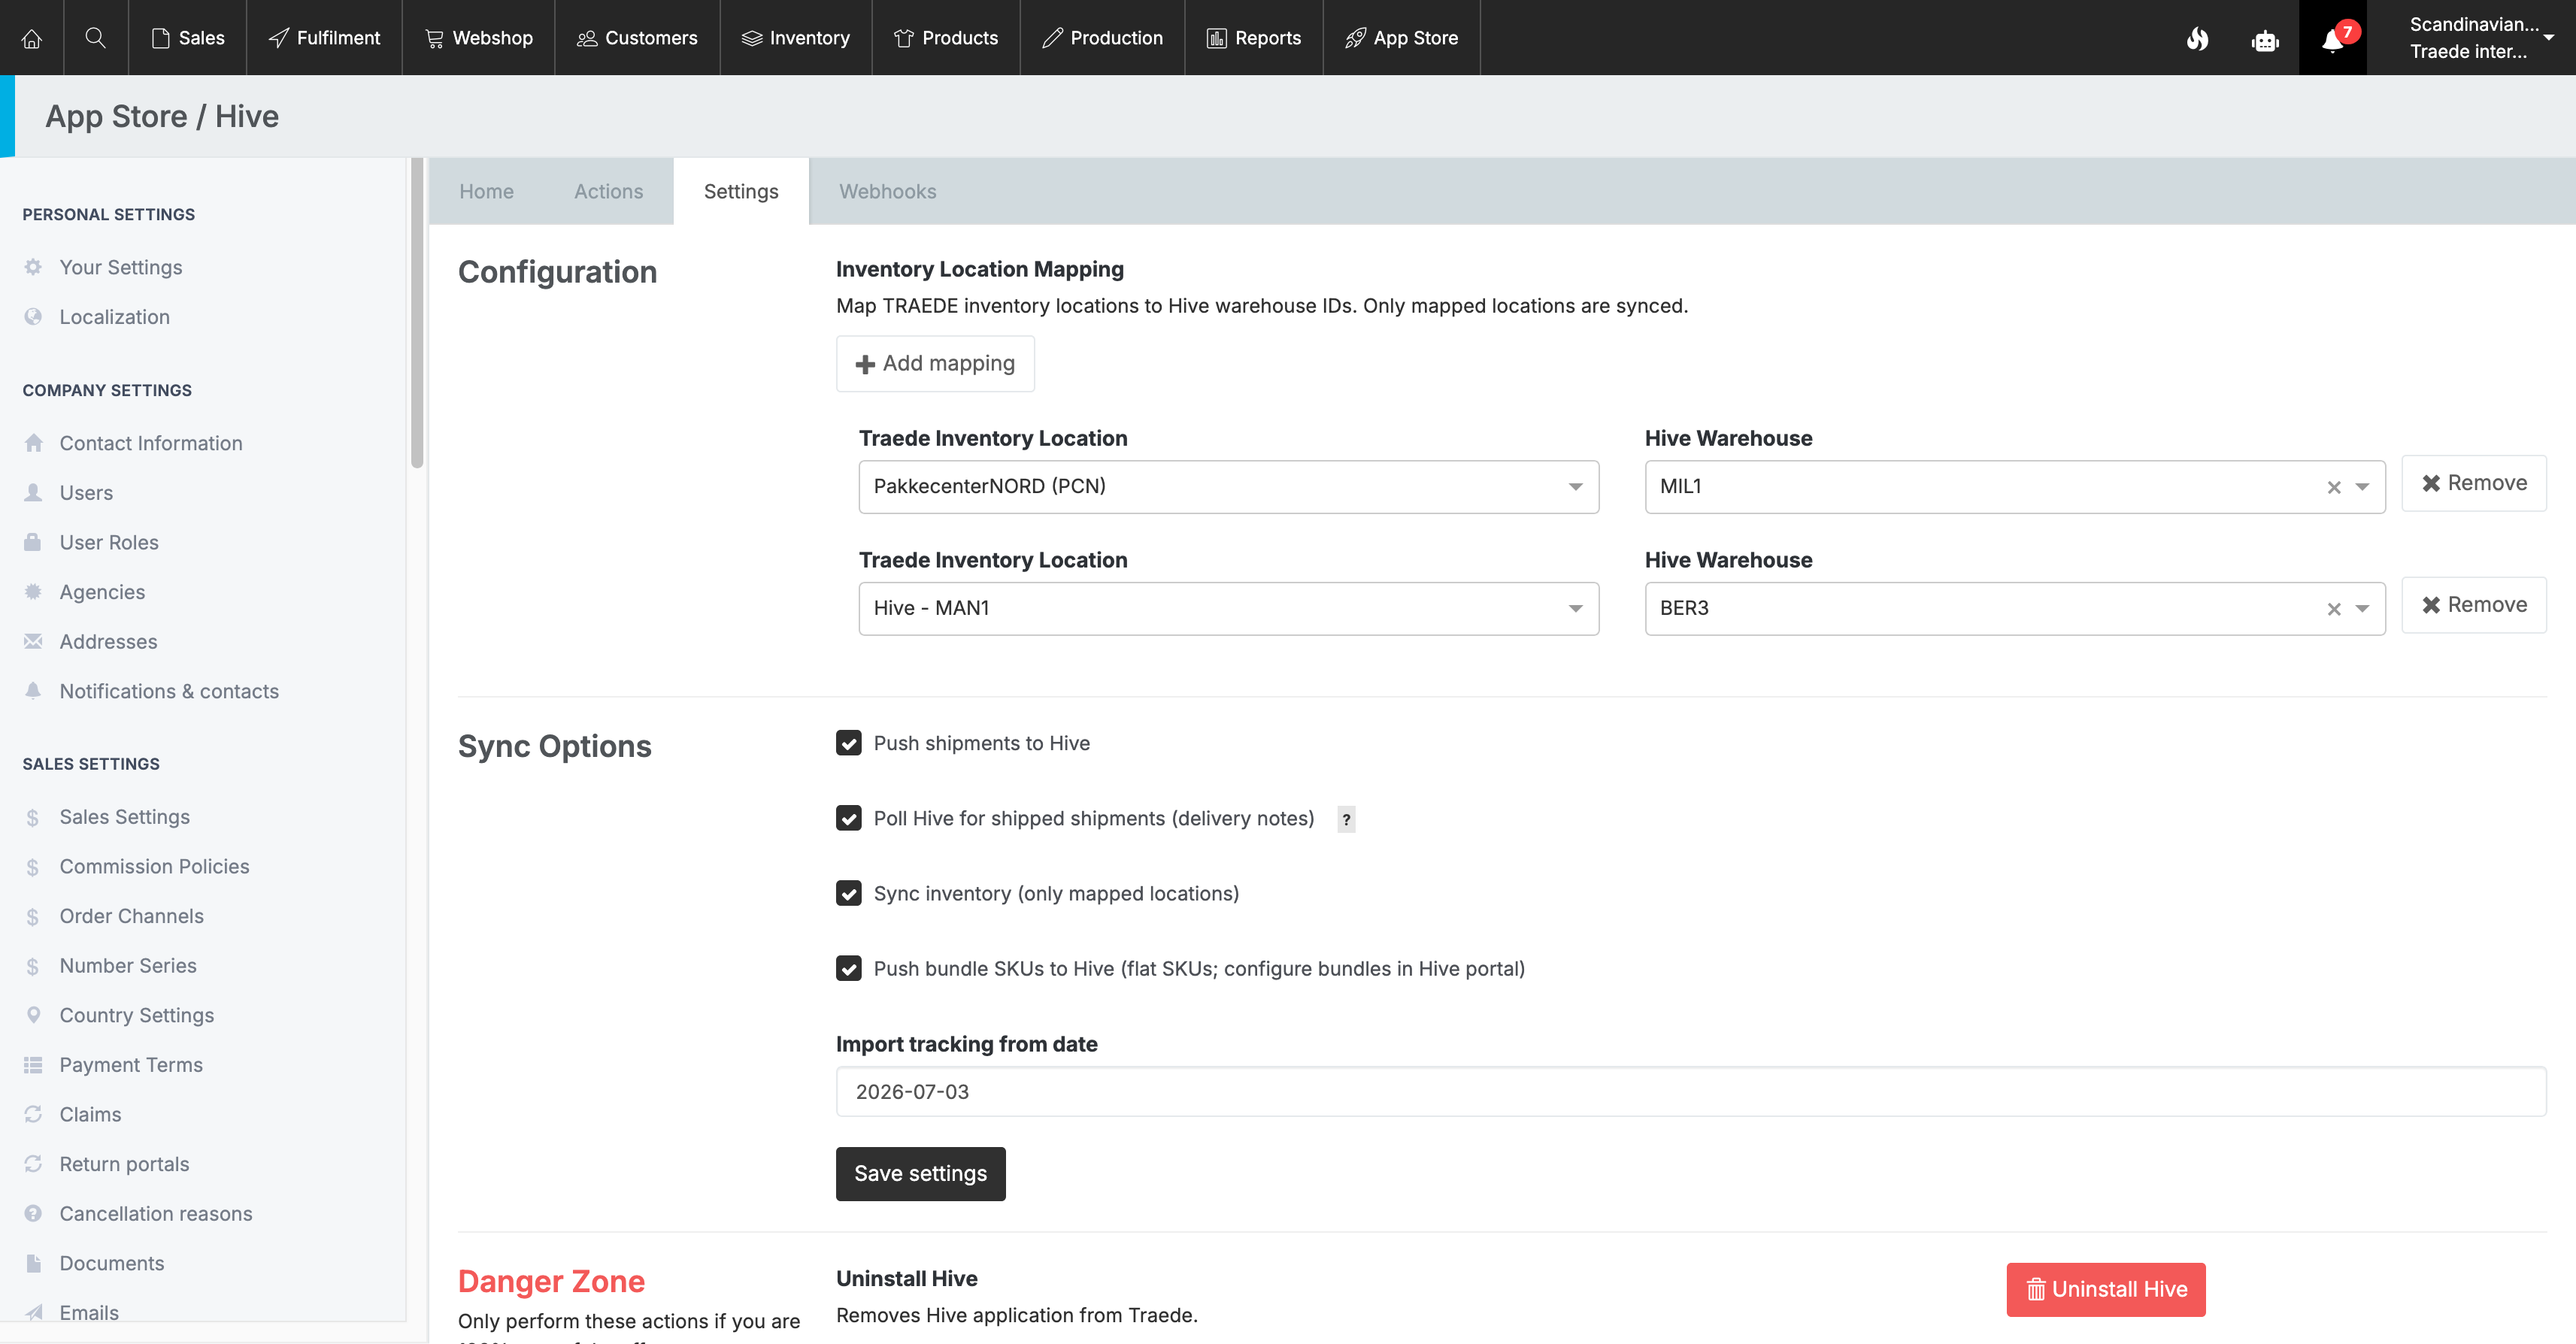Remove the Hive - MAN1 mapping row
The image size is (2576, 1344).
click(x=2474, y=605)
